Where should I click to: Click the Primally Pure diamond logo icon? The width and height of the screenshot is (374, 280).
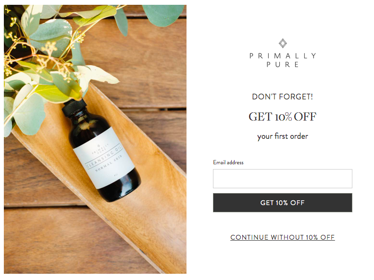(283, 43)
